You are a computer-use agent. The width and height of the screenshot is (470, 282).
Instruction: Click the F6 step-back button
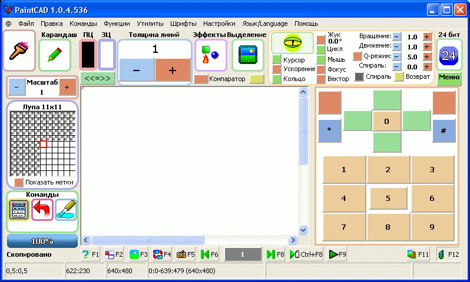click(x=209, y=254)
